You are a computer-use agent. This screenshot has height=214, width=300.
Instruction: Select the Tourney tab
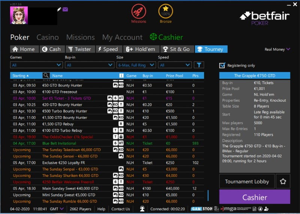(211, 49)
